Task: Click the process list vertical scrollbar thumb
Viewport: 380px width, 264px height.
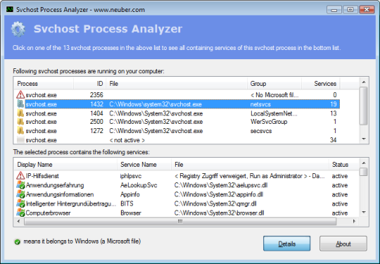Action: click(364, 106)
